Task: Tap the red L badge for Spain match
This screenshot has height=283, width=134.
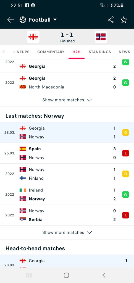Action: 125,153
